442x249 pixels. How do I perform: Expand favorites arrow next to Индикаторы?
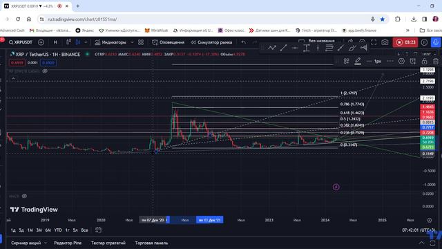click(132, 42)
